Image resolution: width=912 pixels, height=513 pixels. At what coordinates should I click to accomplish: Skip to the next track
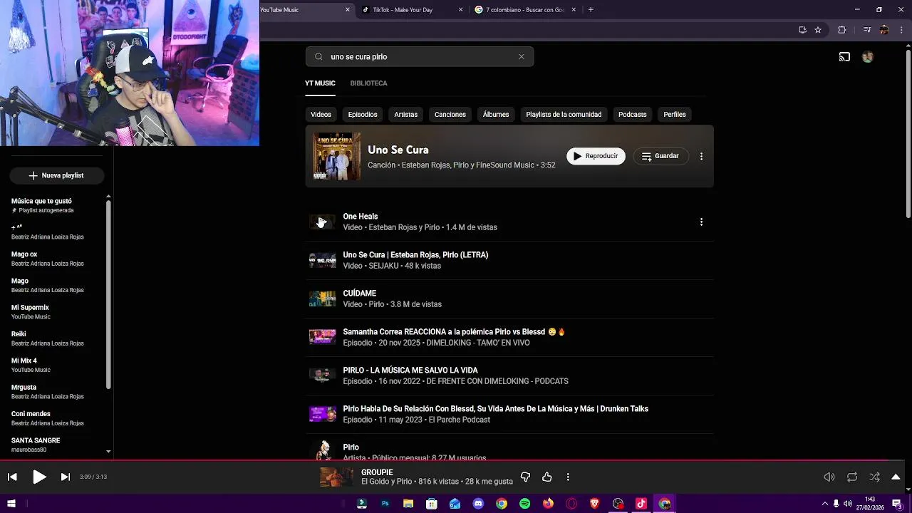[x=66, y=477]
